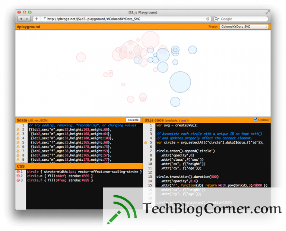Click the large blue circle in the chart

pos(180,82)
